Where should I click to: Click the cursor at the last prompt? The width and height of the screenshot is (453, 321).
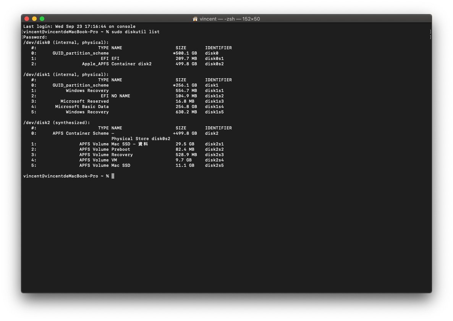click(x=113, y=176)
